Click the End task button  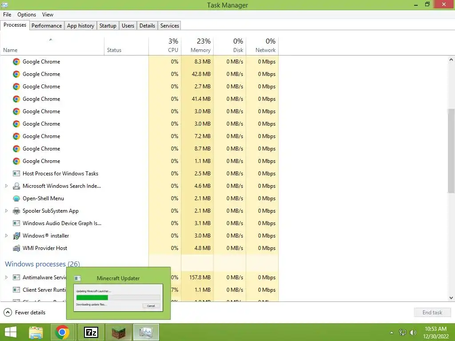[432, 313]
